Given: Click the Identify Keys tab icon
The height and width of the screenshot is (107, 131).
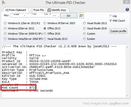Looking at the screenshot, I should (x=49, y=10).
